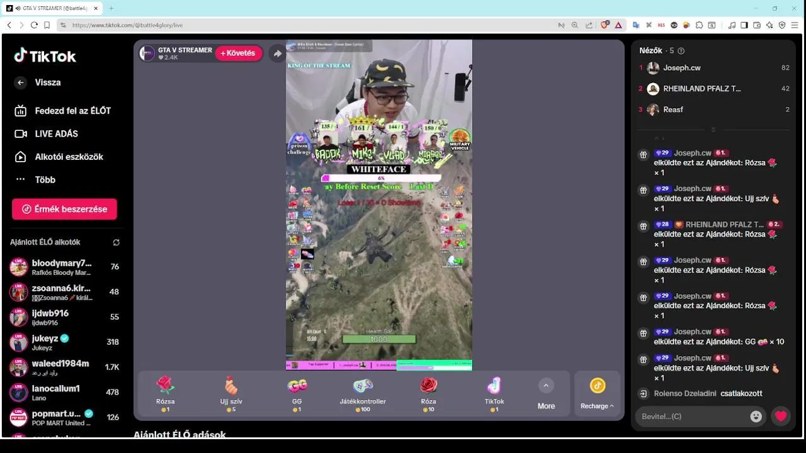This screenshot has width=806, height=453.
Task: Click Érmék beszerzése button
Action: [64, 209]
